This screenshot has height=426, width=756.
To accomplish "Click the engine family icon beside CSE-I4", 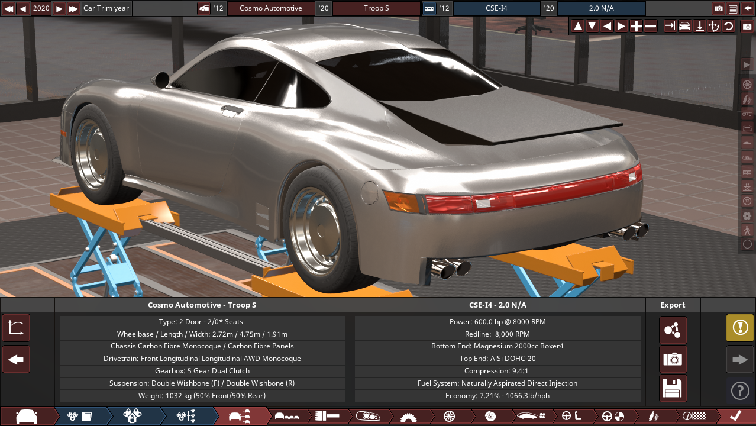I will pyautogui.click(x=429, y=8).
